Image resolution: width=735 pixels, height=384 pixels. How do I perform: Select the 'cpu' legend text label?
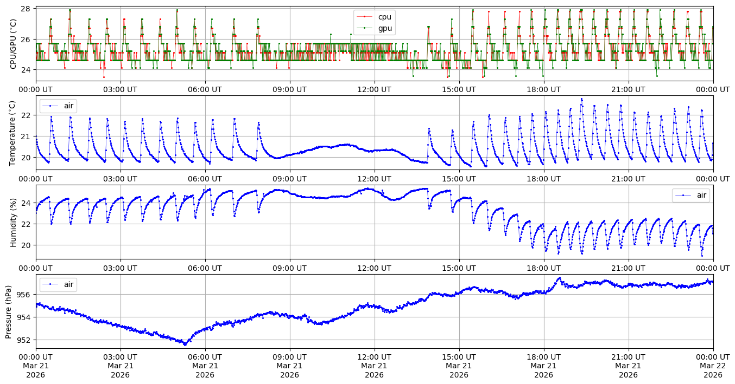384,17
